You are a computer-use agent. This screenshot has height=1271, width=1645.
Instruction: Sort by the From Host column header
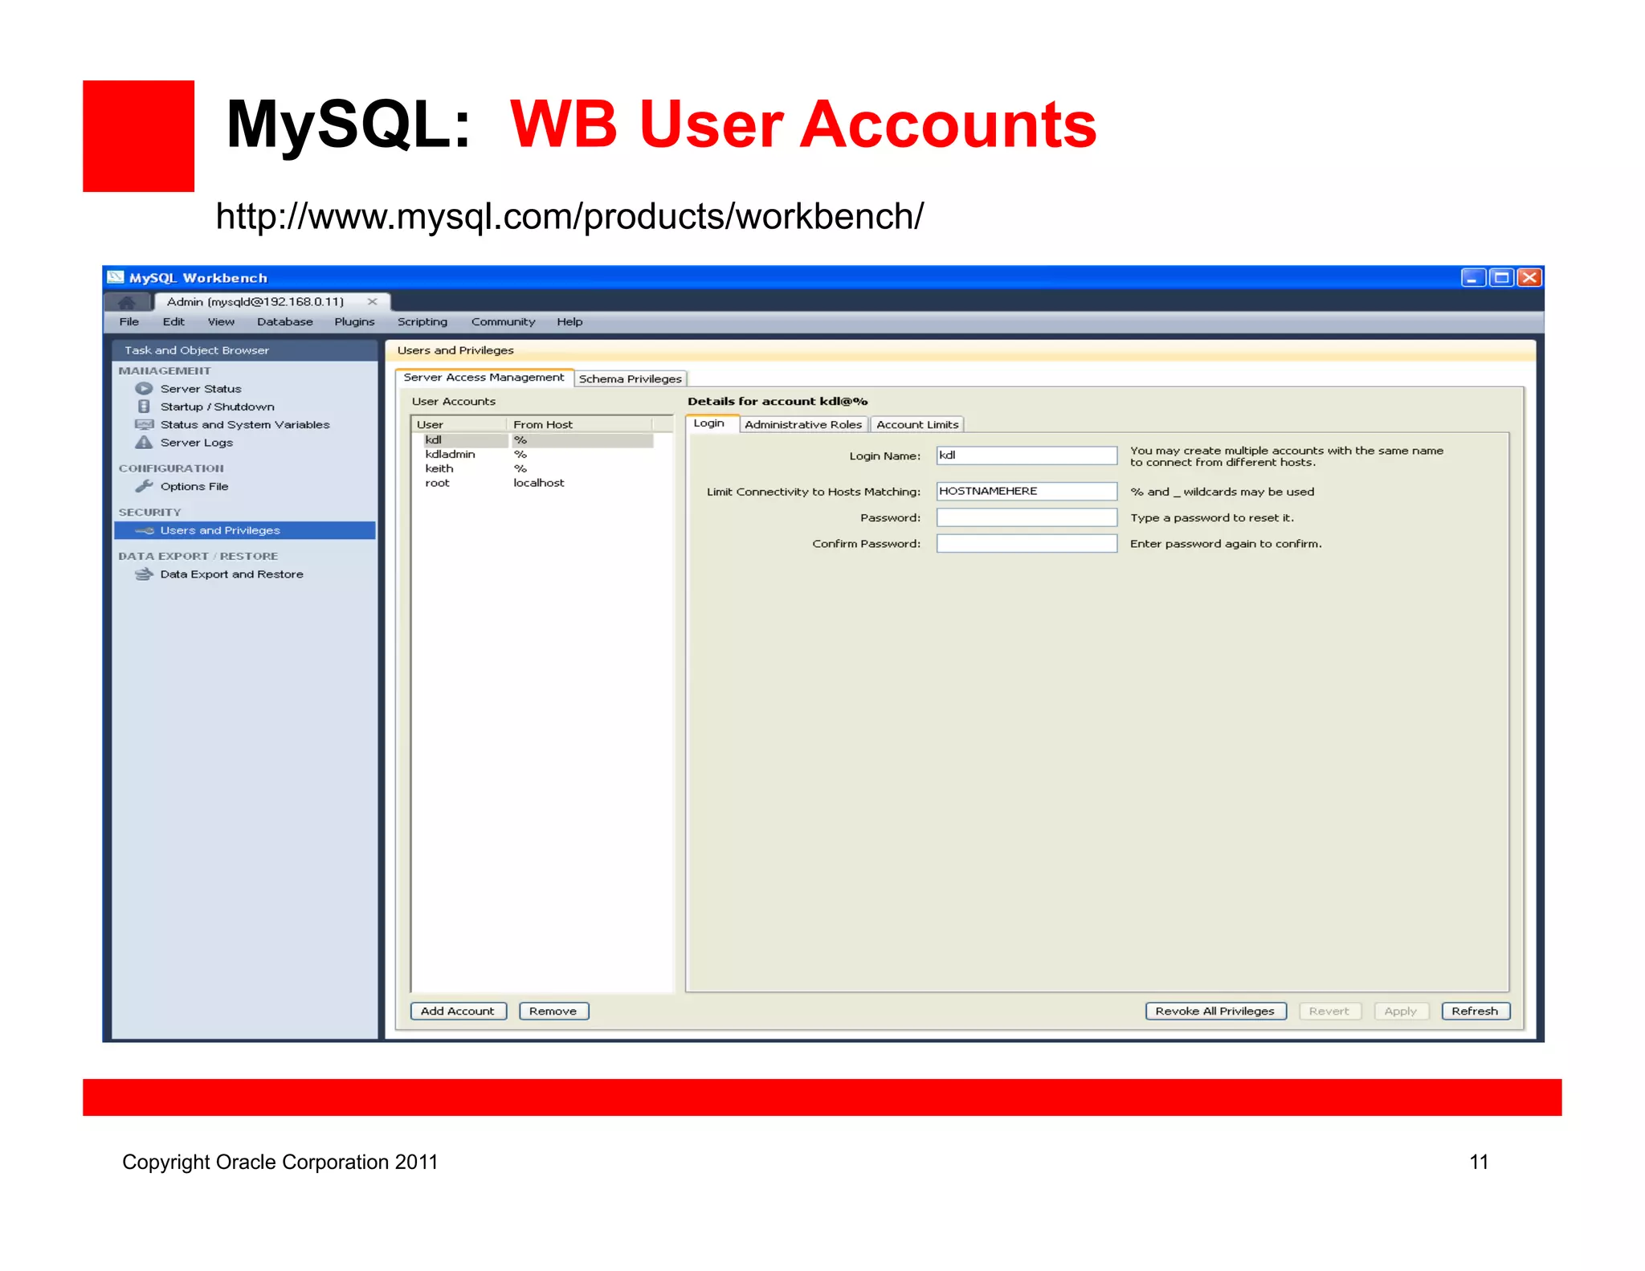[x=579, y=424]
